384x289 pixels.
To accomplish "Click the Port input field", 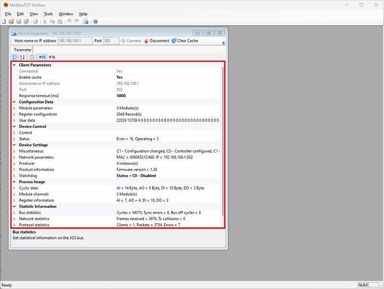I will [x=111, y=41].
